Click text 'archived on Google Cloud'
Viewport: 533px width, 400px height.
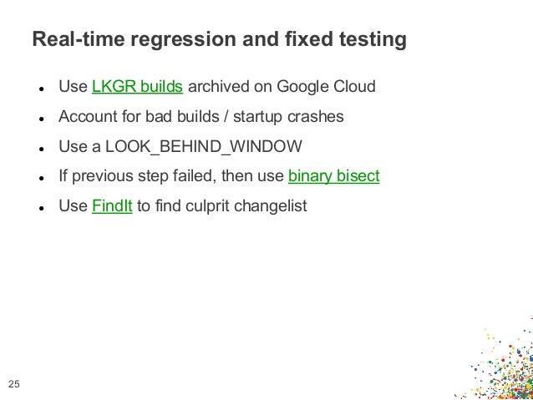click(x=282, y=86)
